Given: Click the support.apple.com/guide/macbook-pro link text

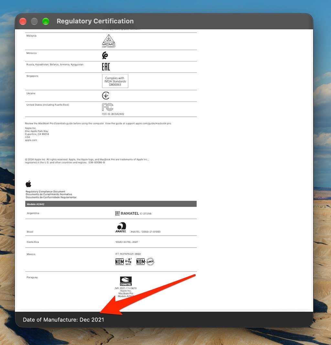Looking at the screenshot, I should [148, 124].
